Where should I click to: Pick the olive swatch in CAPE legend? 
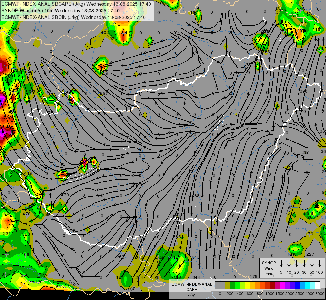[228, 285]
